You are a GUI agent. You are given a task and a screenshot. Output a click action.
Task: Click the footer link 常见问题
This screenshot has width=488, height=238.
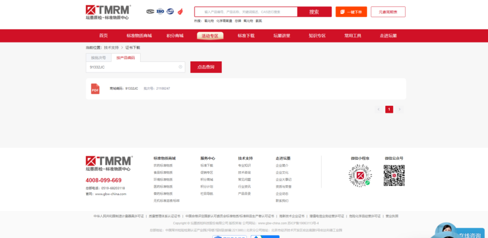(x=244, y=179)
